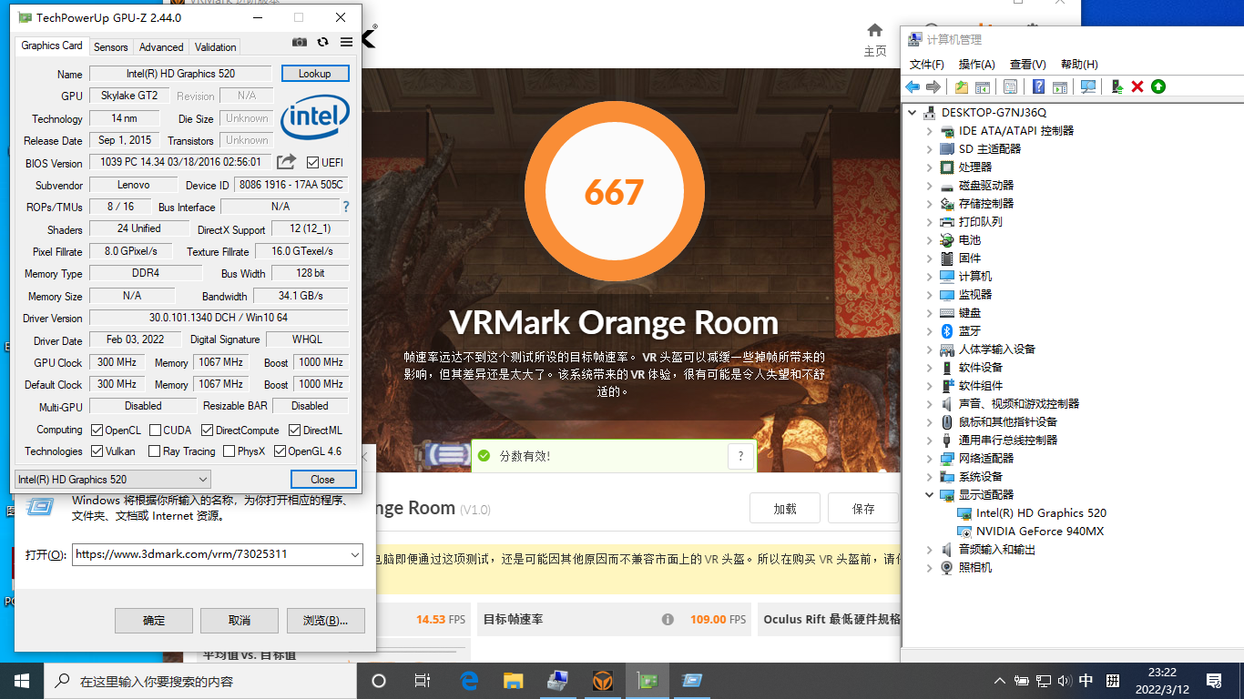This screenshot has width=1244, height=699.
Task: Click the GPU-Z graphics card taskbar icon
Action: [647, 681]
